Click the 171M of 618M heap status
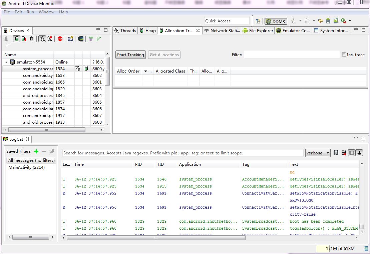Screen dimensions: 370x254 (340, 248)
